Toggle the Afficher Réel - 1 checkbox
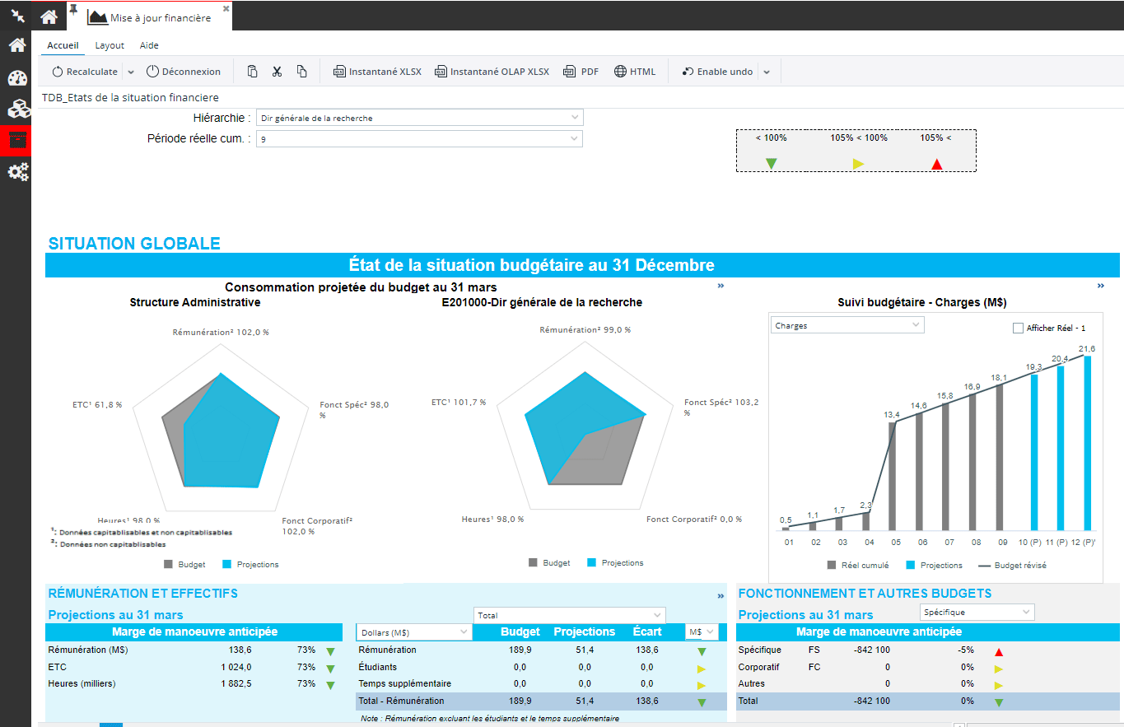This screenshot has height=727, width=1124. pyautogui.click(x=1018, y=328)
